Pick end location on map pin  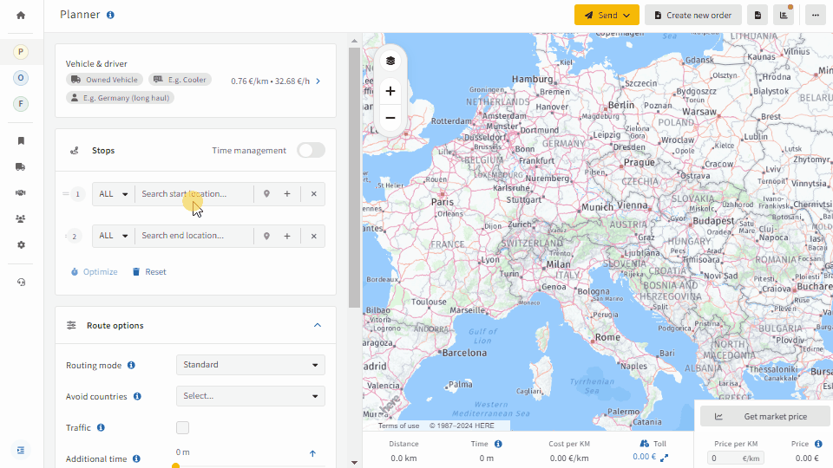coord(266,236)
